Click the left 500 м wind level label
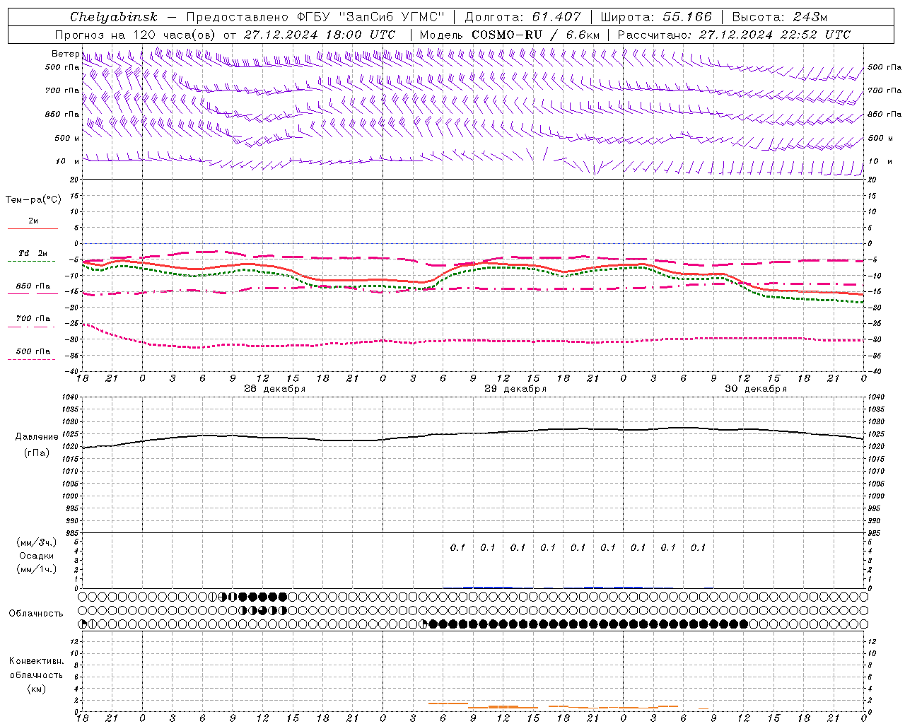Image resolution: width=905 pixels, height=724 pixels. coord(67,138)
